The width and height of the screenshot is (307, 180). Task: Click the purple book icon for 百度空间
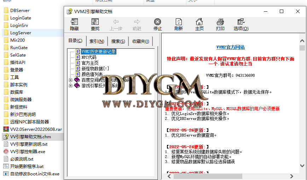coord(77,80)
